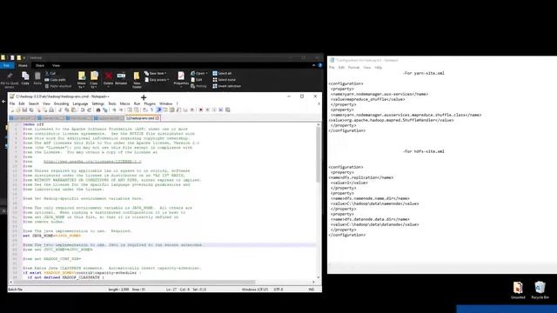Click Save All icon in Notepad++ toolbar
The height and width of the screenshot is (313, 557).
click(31, 110)
